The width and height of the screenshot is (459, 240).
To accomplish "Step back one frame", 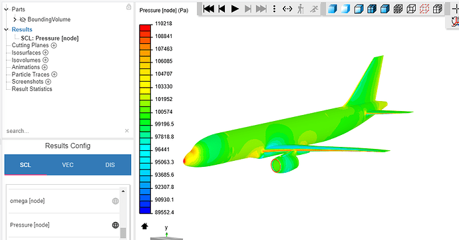I will pos(222,9).
